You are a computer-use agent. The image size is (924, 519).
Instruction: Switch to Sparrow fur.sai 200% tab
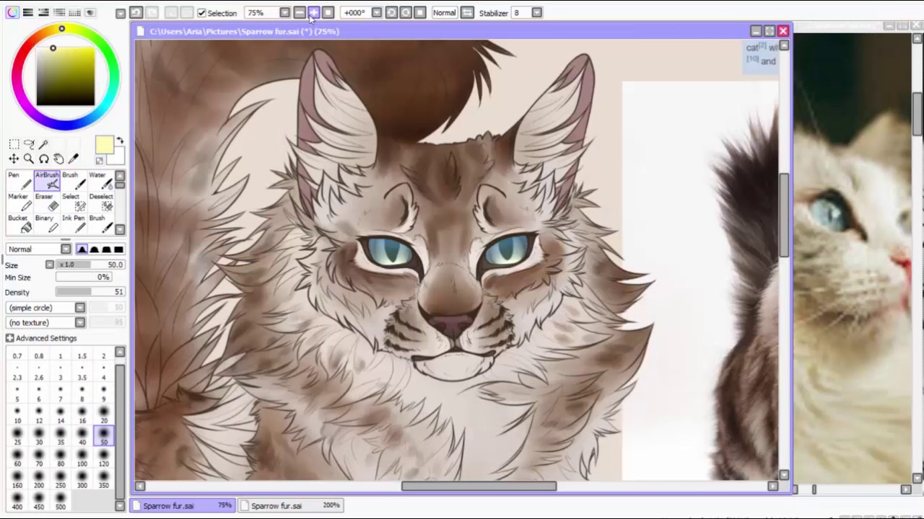pos(291,506)
